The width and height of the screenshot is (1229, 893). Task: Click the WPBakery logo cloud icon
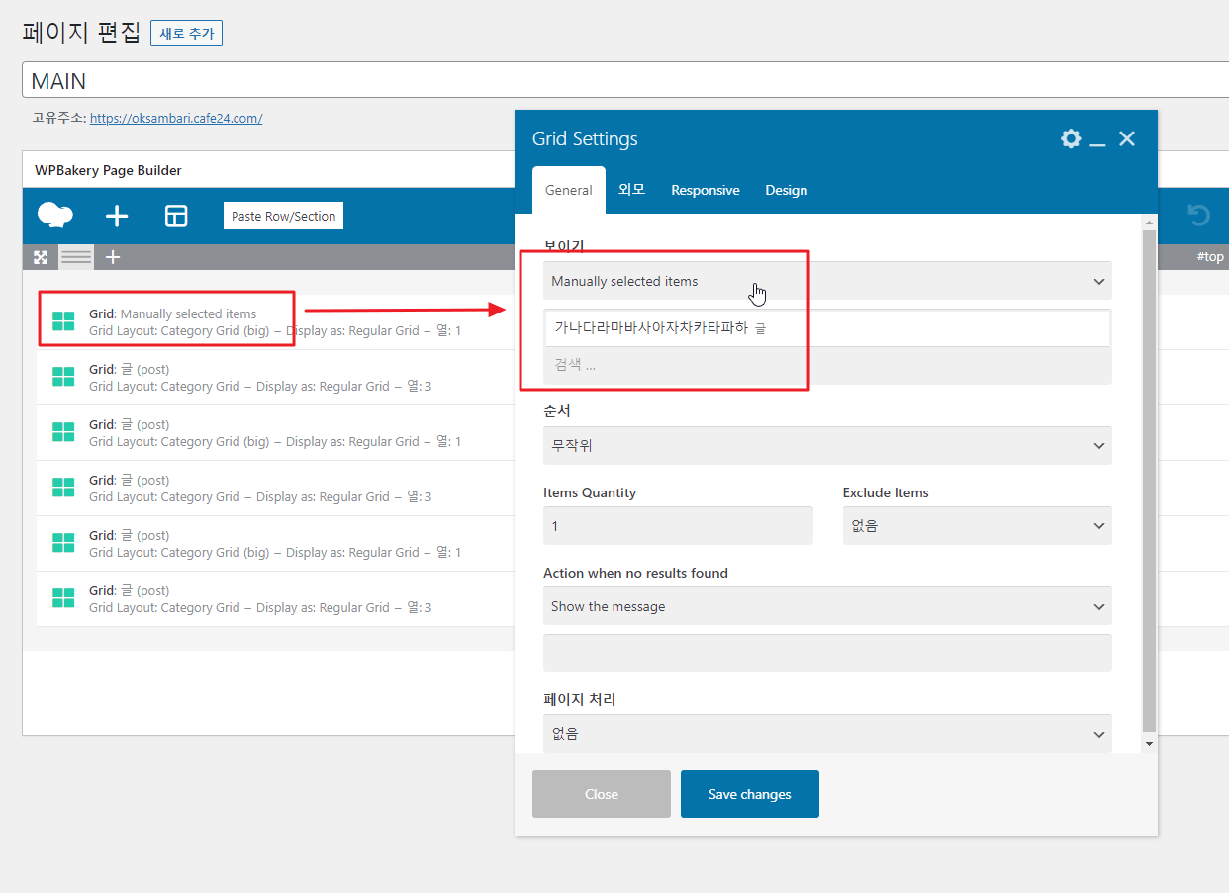pyautogui.click(x=55, y=215)
